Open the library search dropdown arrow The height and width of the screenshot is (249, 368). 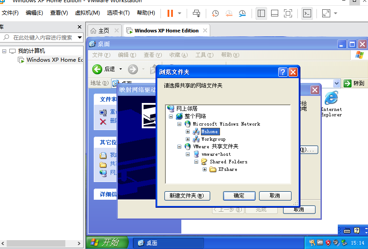pyautogui.click(x=80, y=38)
